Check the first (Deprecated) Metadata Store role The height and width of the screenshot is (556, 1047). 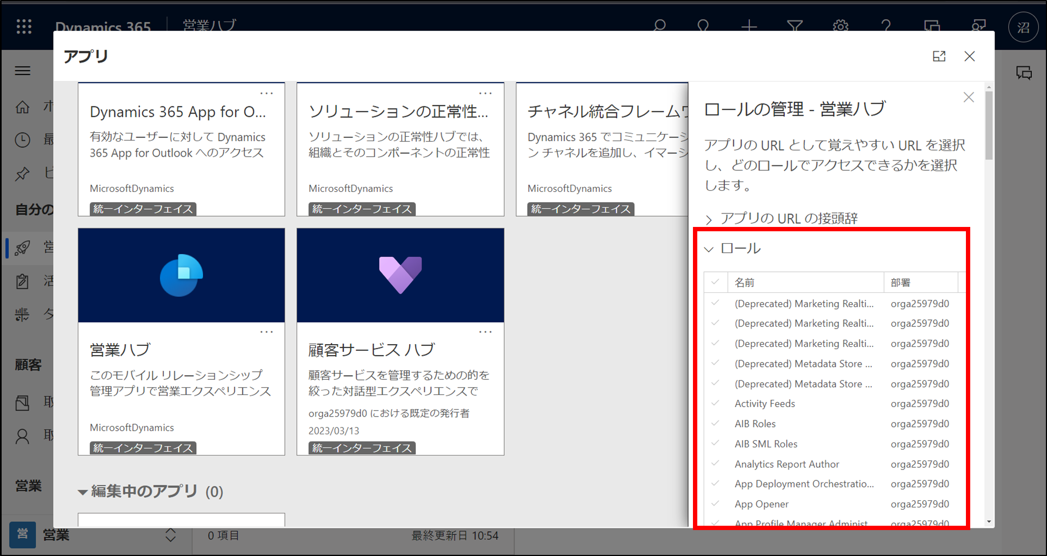pyautogui.click(x=715, y=363)
